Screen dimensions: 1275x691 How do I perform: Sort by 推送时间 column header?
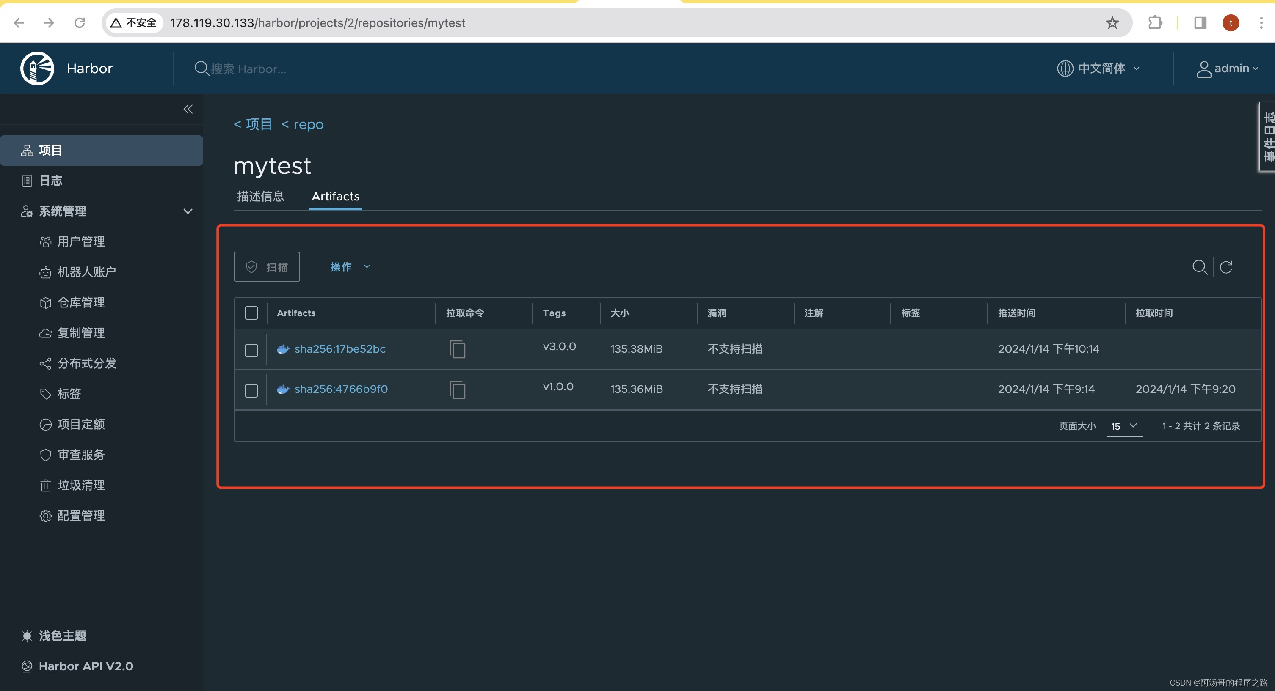tap(1017, 313)
